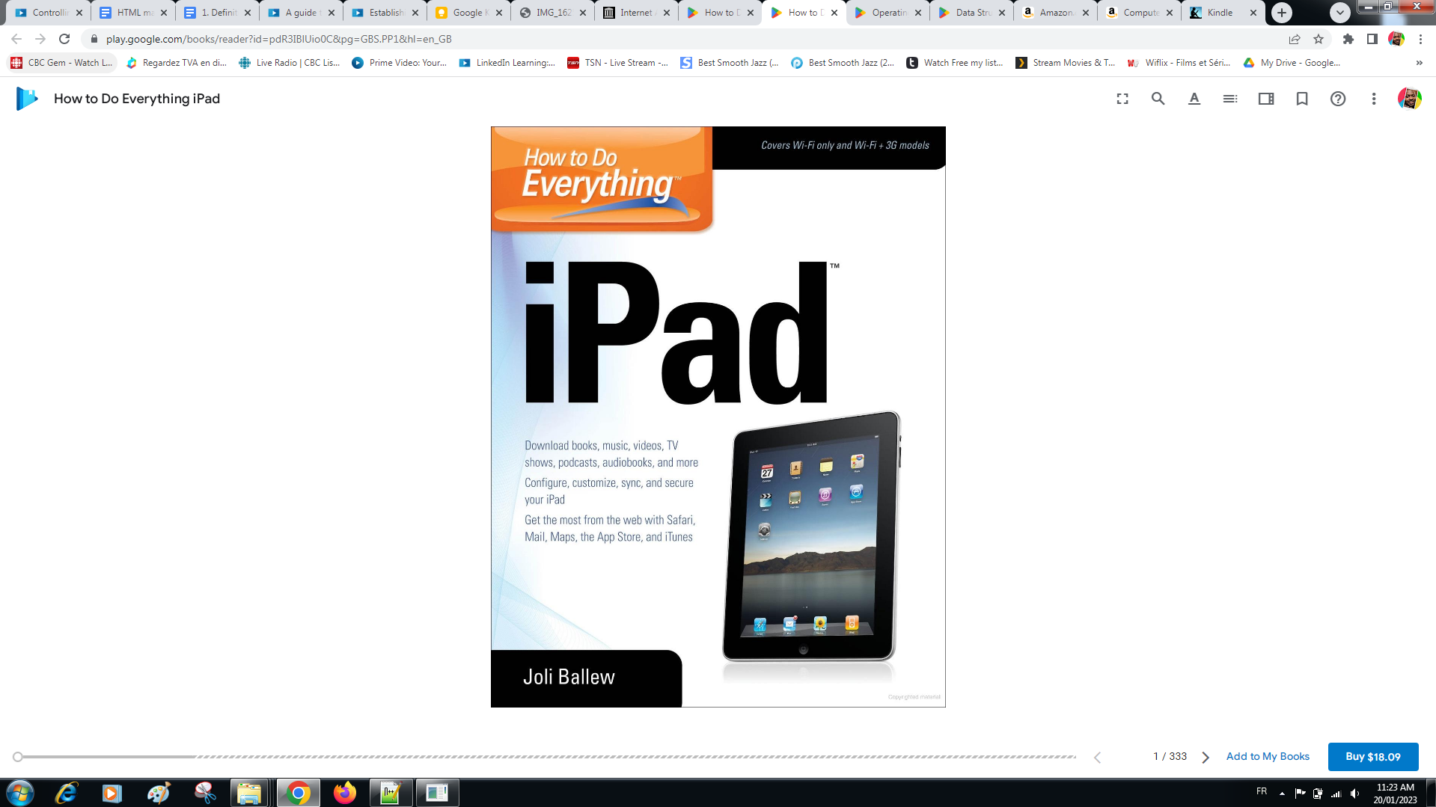
Task: Click Add to My Books link
Action: pyautogui.click(x=1268, y=756)
